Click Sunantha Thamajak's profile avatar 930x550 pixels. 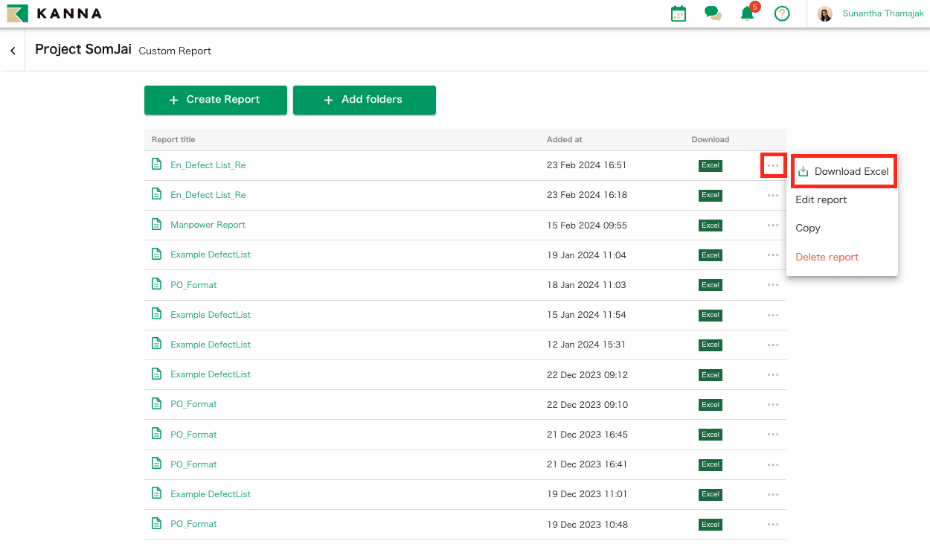pyautogui.click(x=825, y=13)
